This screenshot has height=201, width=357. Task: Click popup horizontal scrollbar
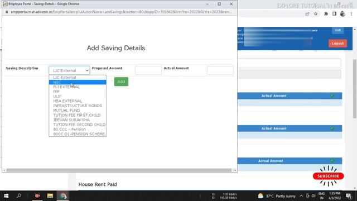(119, 170)
